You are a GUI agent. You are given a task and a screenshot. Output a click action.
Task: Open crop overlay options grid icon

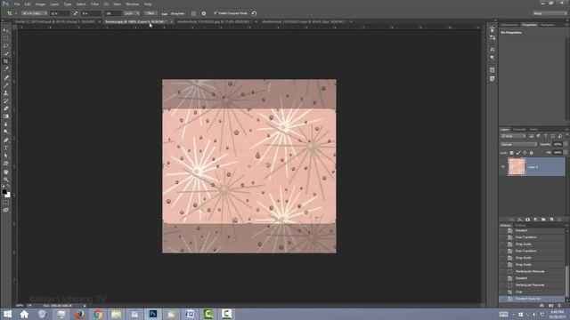(193, 13)
